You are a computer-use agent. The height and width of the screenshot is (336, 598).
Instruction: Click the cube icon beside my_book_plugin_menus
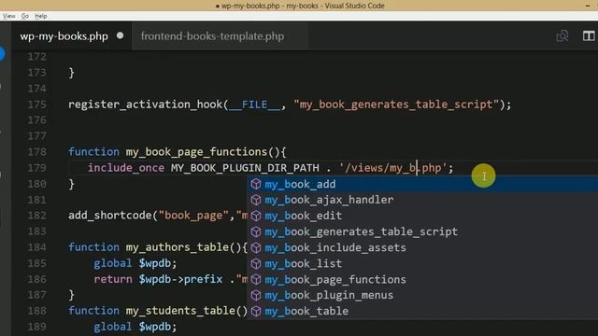[x=256, y=295]
